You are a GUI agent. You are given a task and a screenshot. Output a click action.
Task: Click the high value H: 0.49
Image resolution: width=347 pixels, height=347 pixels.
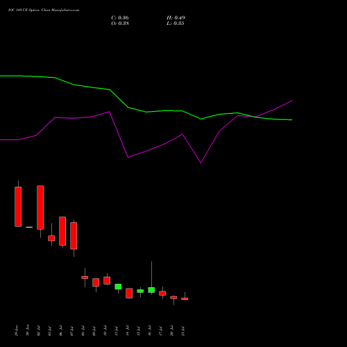176,18
